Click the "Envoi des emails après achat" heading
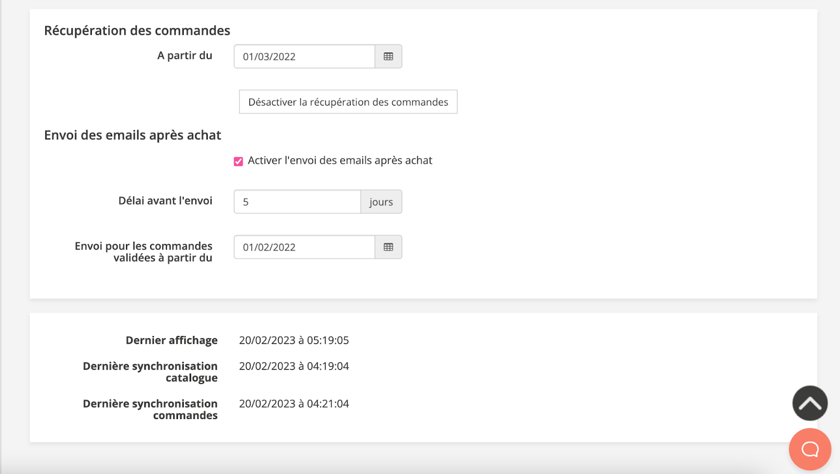The height and width of the screenshot is (474, 840). click(x=132, y=135)
